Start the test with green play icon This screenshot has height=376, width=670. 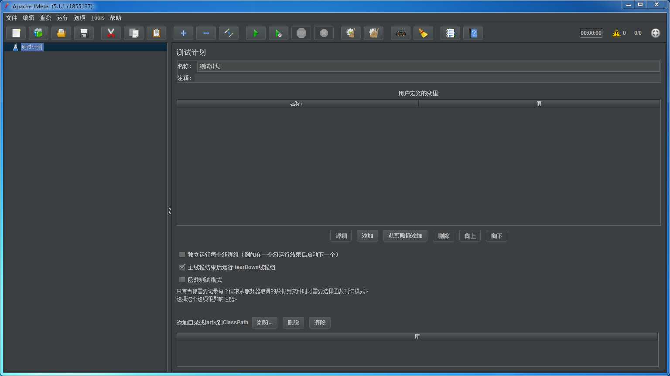coord(256,33)
